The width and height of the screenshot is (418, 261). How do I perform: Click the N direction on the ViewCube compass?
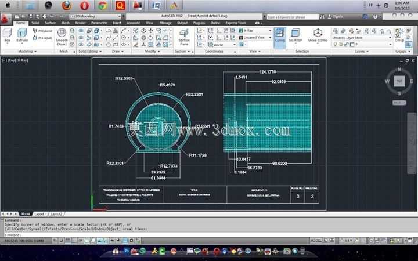[x=399, y=69]
